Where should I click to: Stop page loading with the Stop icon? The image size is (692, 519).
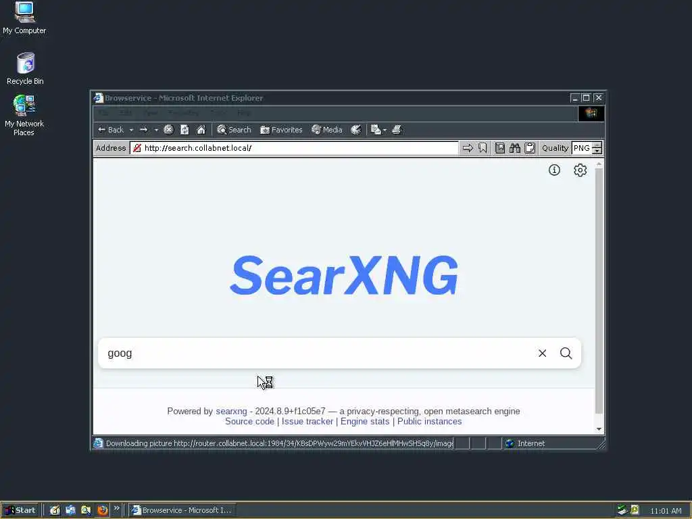168,130
